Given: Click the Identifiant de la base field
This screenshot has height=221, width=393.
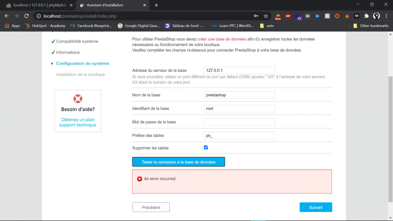Looking at the screenshot, I should pos(239,108).
